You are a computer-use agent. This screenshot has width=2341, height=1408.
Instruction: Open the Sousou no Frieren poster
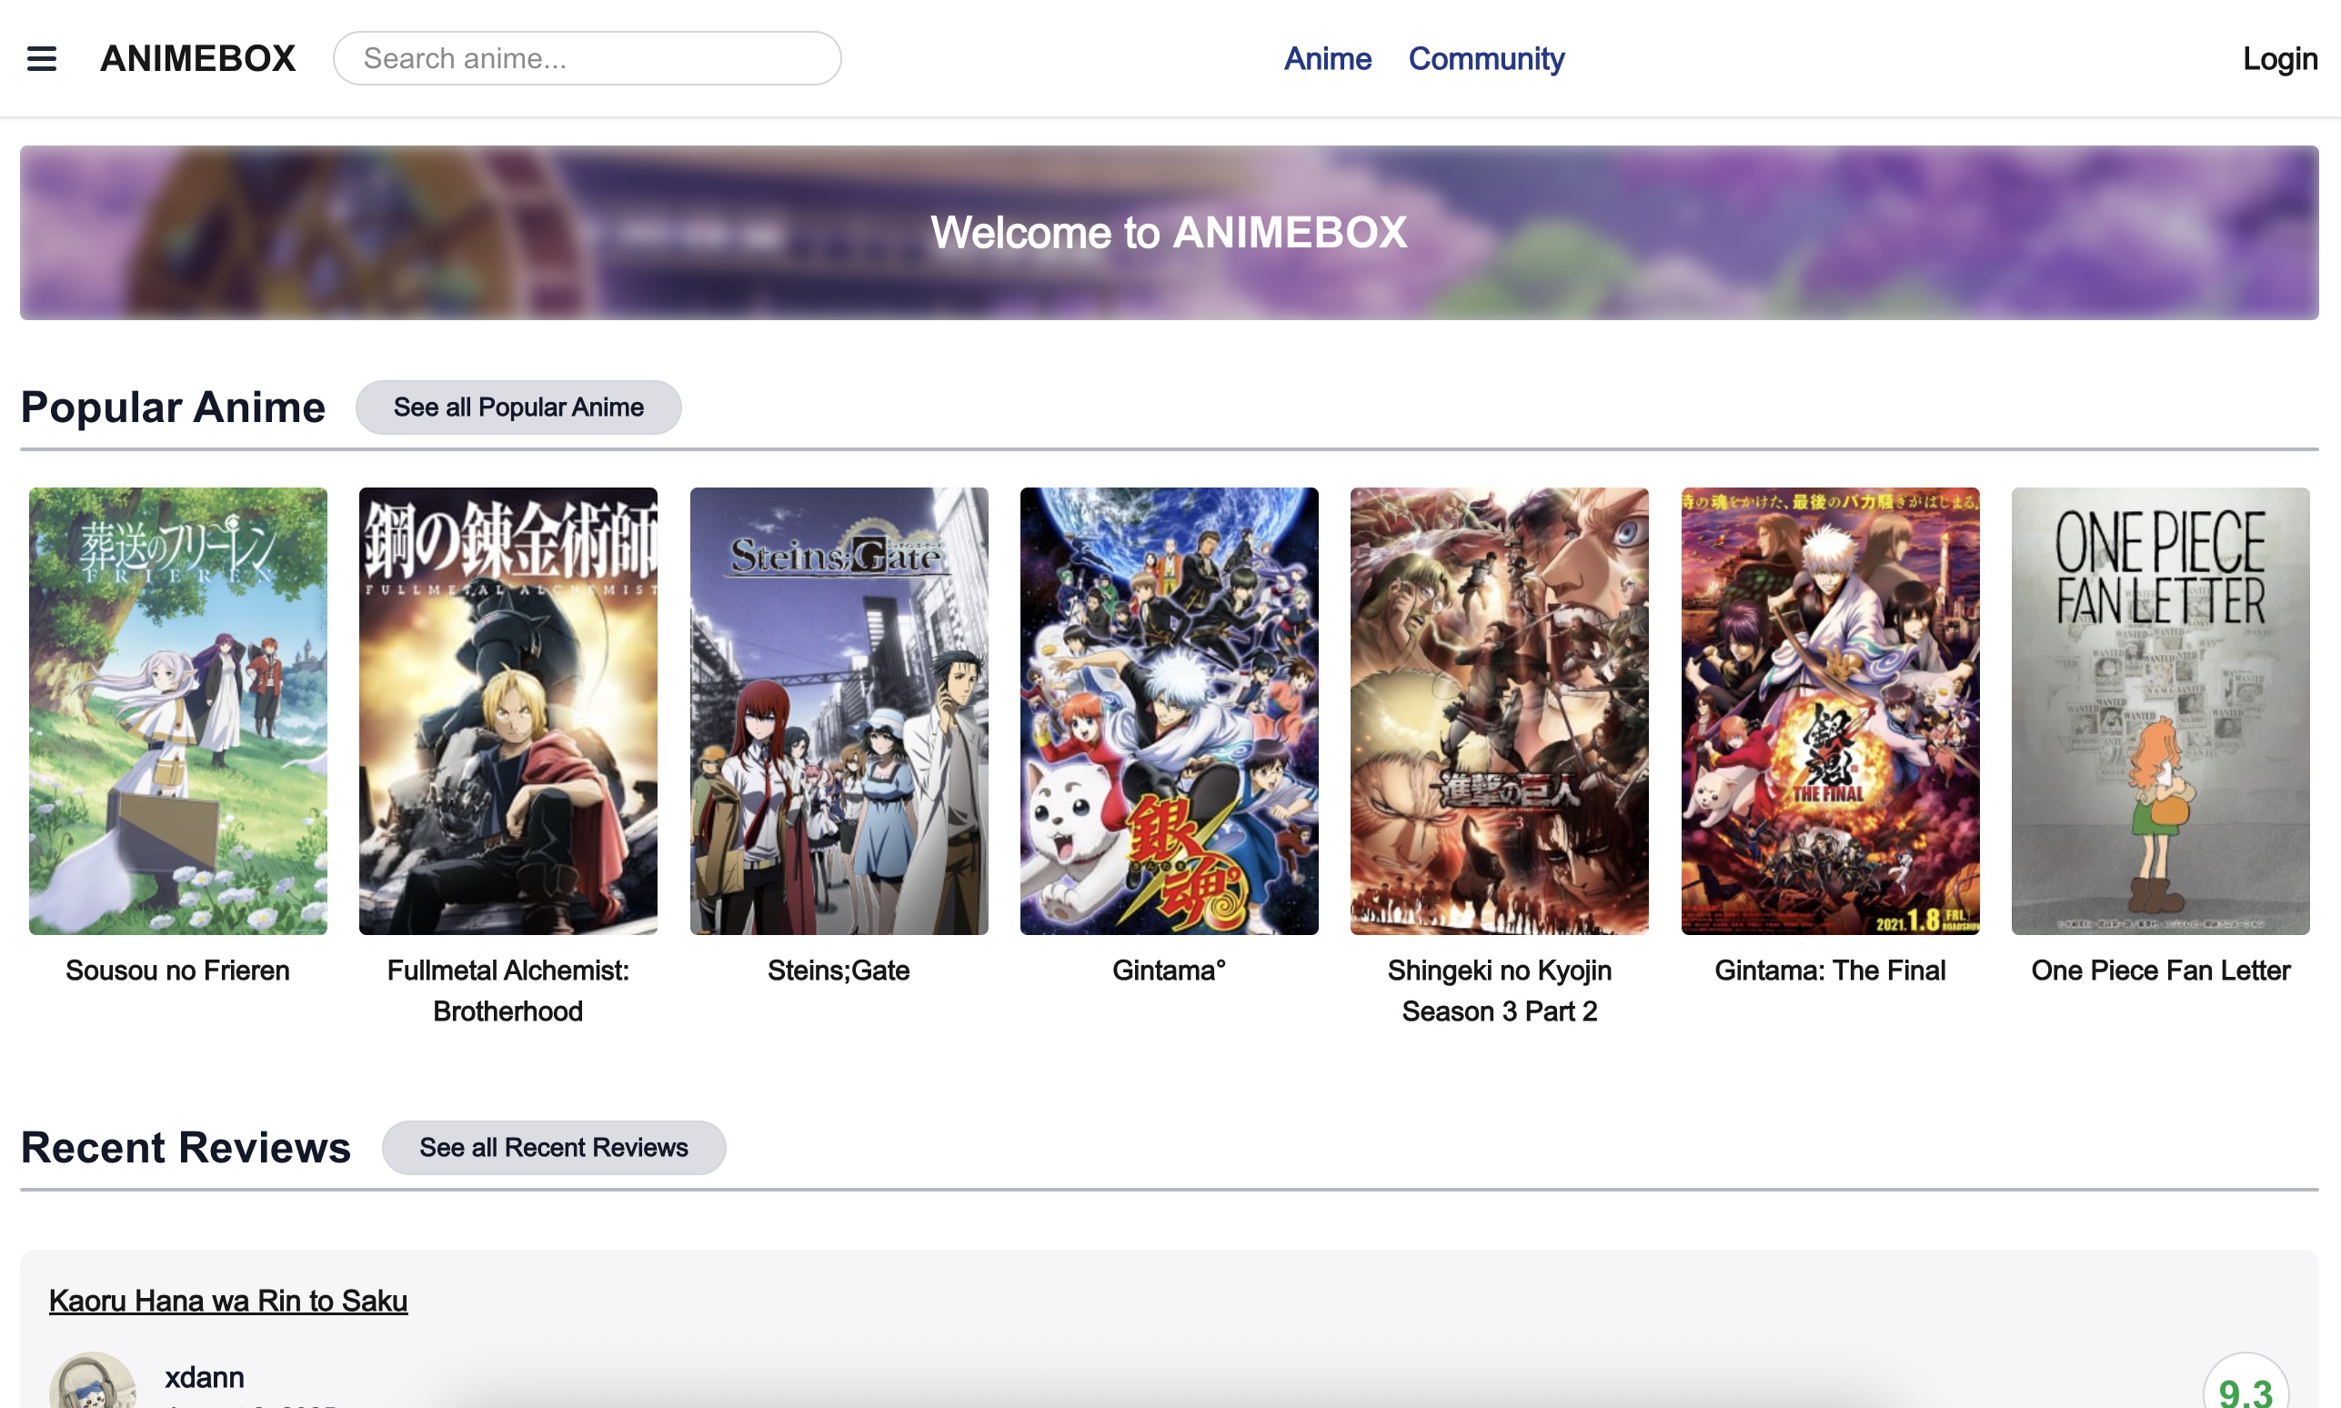(177, 710)
